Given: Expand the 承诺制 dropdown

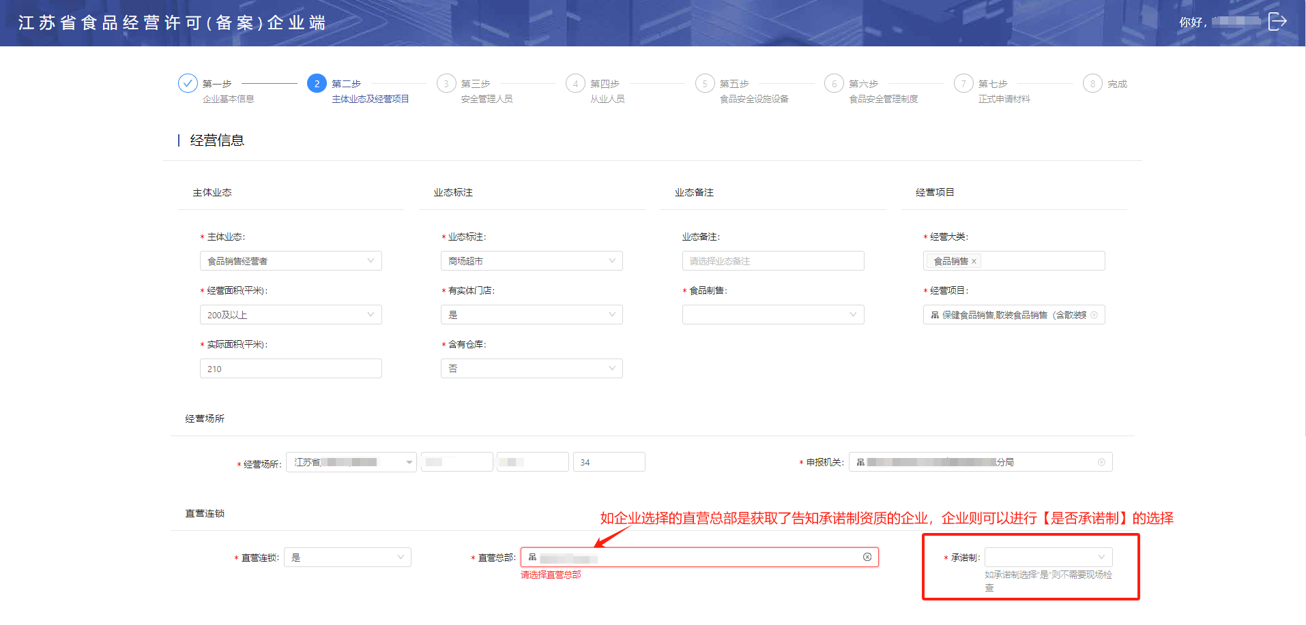Looking at the screenshot, I should tap(1048, 558).
